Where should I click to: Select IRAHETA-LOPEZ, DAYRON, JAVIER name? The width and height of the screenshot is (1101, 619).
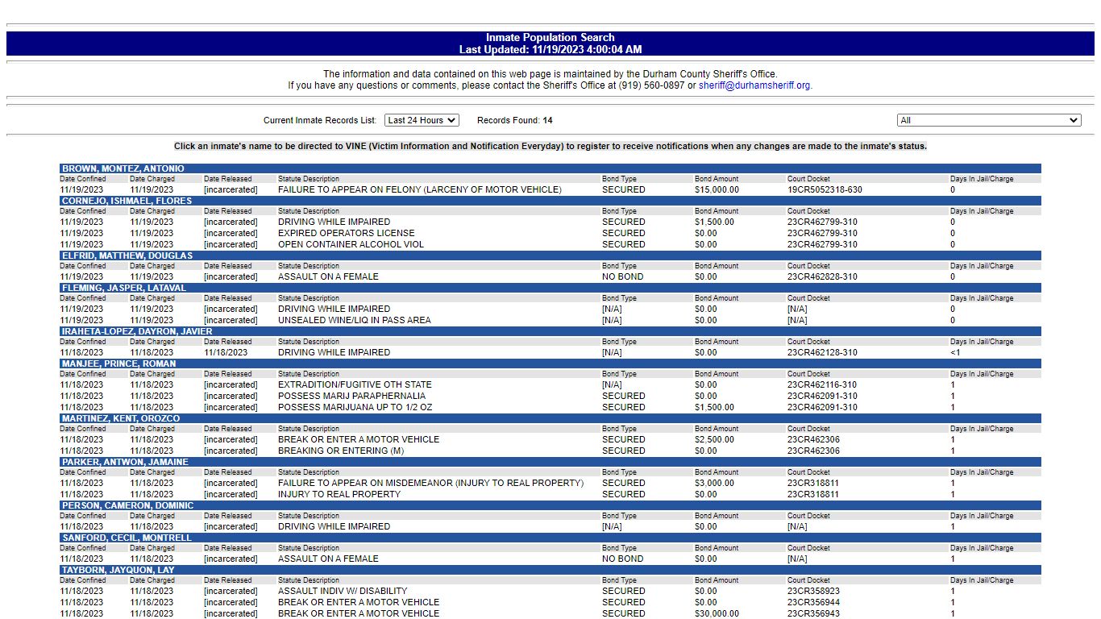[x=137, y=331]
